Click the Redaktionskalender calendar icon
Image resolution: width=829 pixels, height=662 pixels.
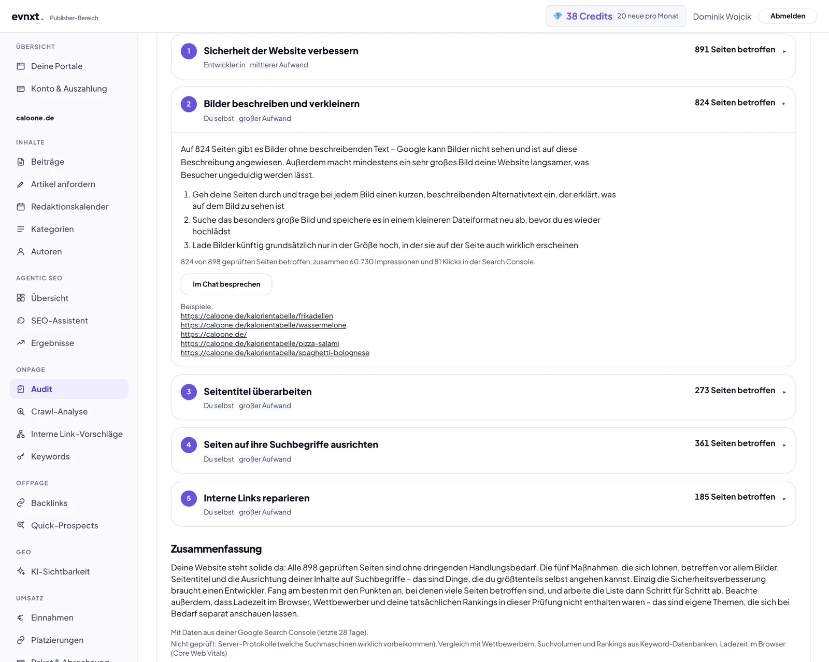pyautogui.click(x=21, y=207)
